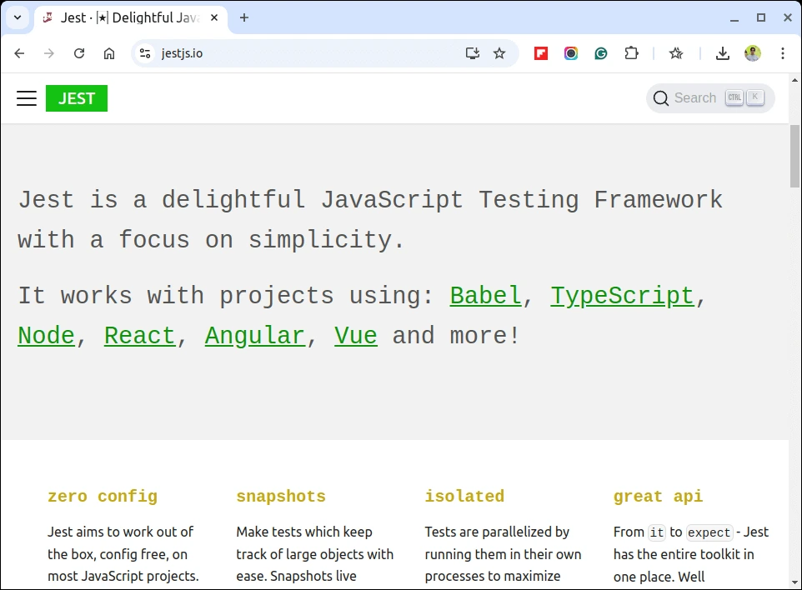Go forward to the next page
This screenshot has height=590, width=802.
(49, 53)
